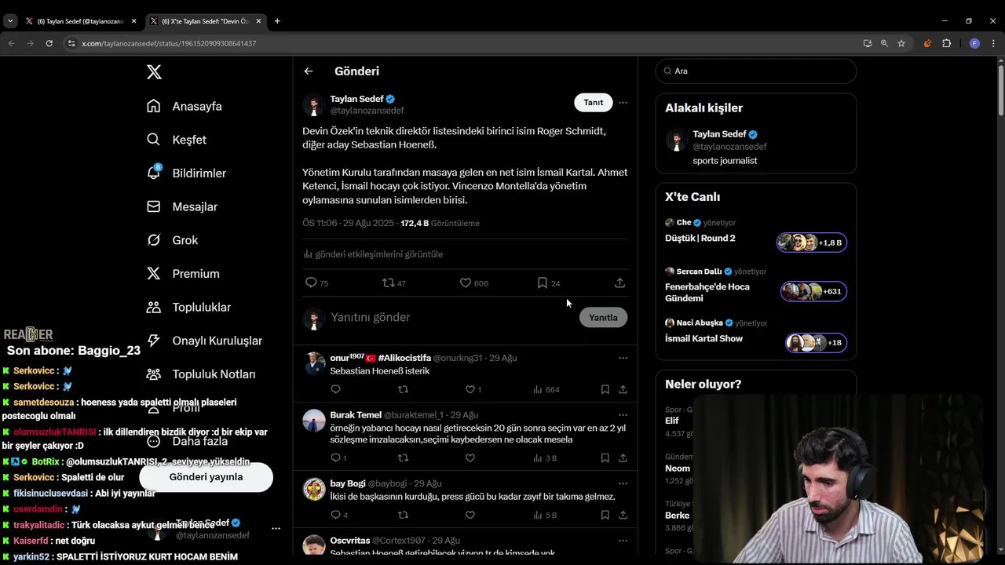Image resolution: width=1005 pixels, height=565 pixels.
Task: Open Mesajlar messages
Action: coord(182,206)
